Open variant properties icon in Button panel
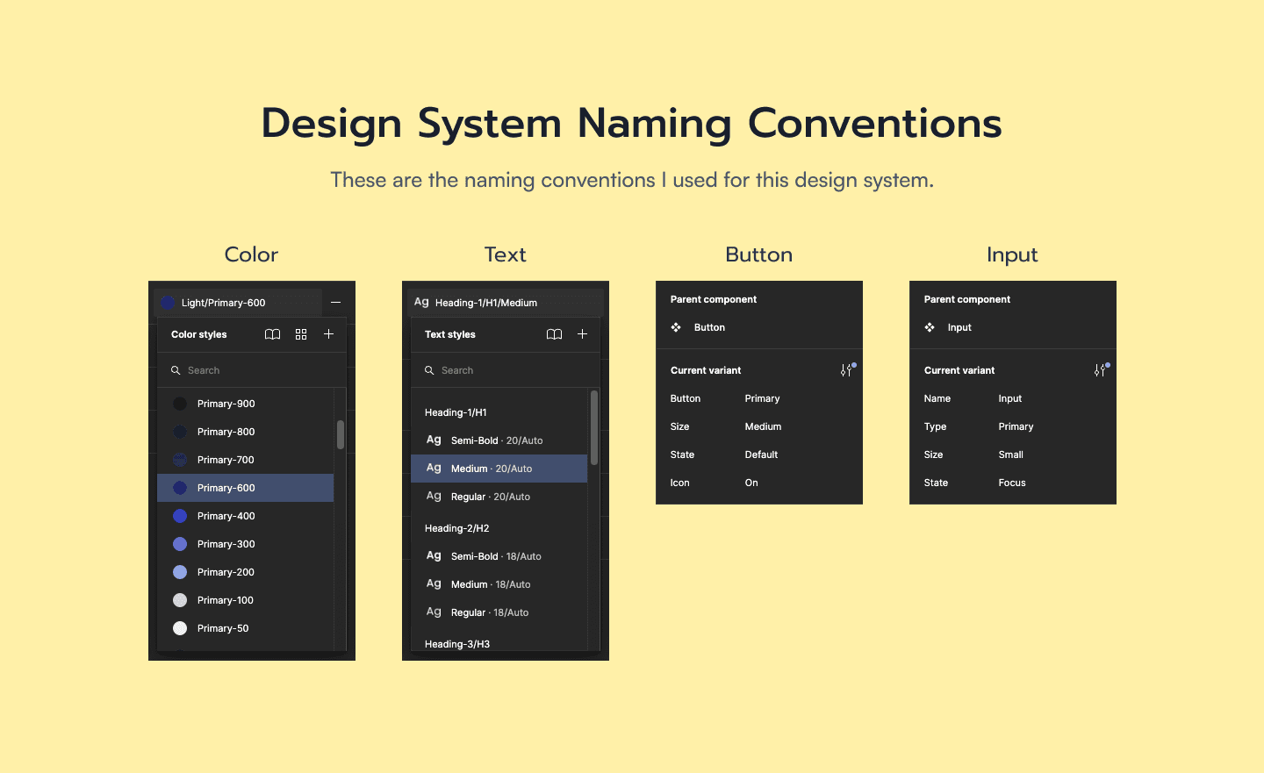 (847, 370)
